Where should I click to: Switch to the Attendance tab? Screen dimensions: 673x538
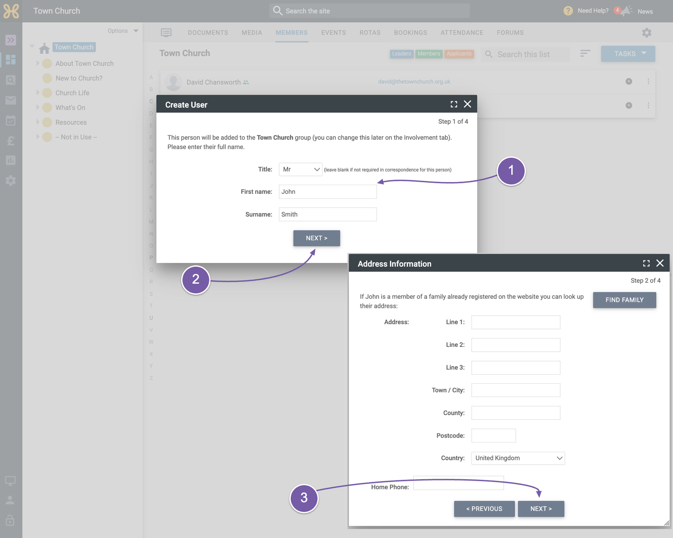(462, 33)
